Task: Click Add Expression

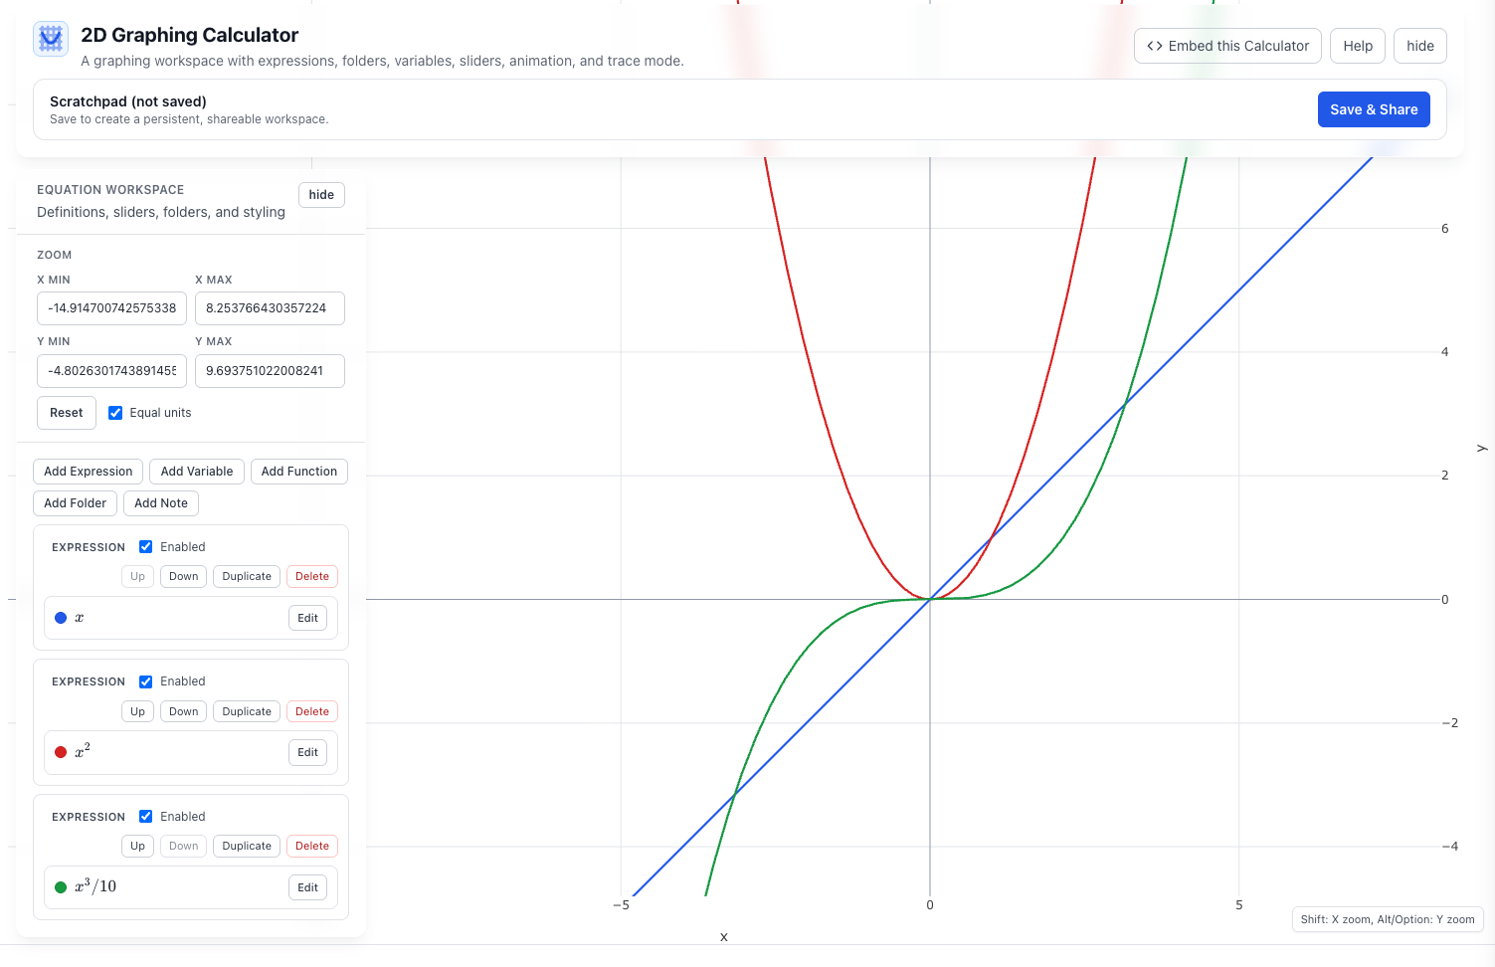Action: (89, 472)
